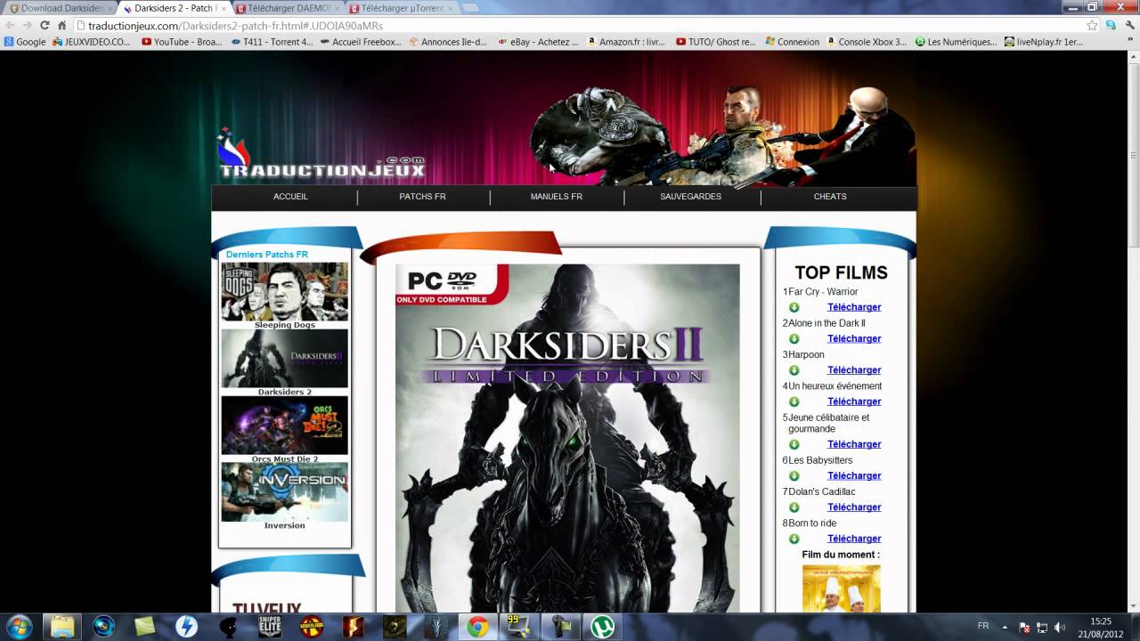Click the page vertical scrollbar
The image size is (1140, 641).
(x=1134, y=331)
